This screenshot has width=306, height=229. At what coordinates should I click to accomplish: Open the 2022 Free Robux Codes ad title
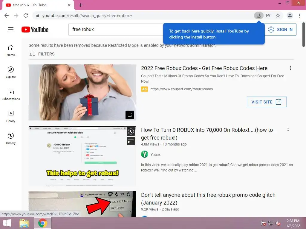point(204,68)
